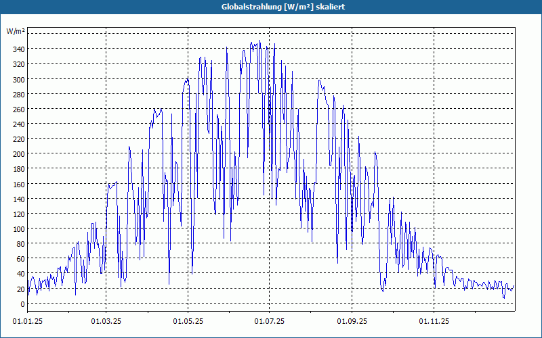Click the 0 y-axis value

coord(23,304)
